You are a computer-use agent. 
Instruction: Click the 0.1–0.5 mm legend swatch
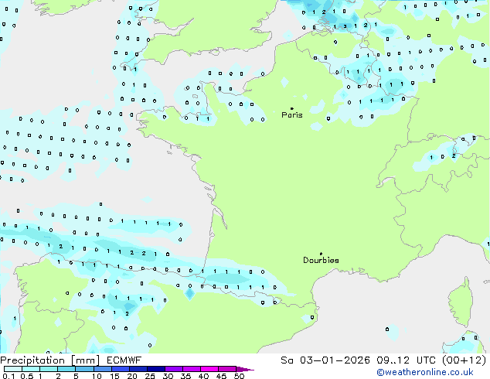click(13, 369)
